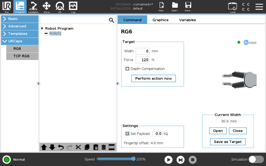Open an existing program file
The image size is (266, 166).
(x=175, y=7)
